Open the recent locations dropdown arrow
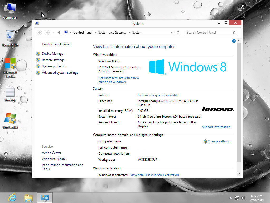The width and height of the screenshot is (270, 203). tap(53, 33)
